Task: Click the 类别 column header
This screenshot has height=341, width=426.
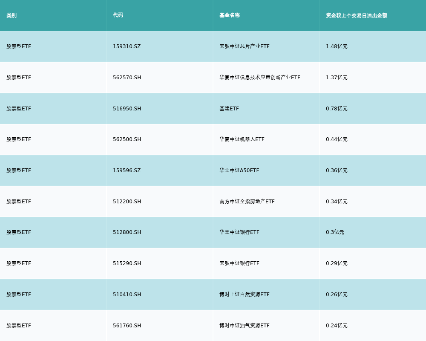Action: click(x=12, y=15)
